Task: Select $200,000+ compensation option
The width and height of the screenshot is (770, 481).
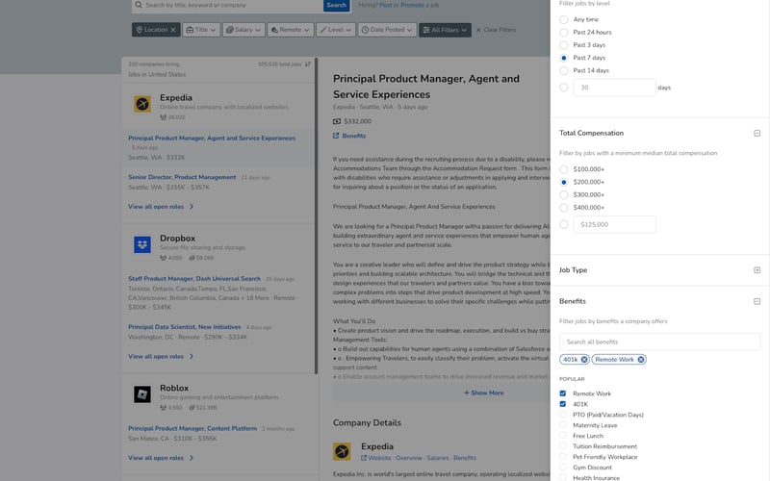Action: tap(564, 182)
